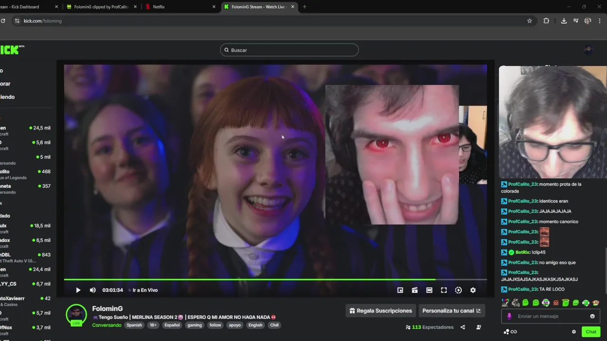Open the user profile avatar menu
607x341 pixels.
click(x=588, y=50)
